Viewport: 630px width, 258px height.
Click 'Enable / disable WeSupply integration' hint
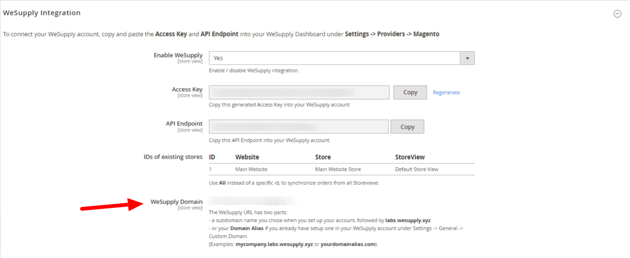point(254,71)
